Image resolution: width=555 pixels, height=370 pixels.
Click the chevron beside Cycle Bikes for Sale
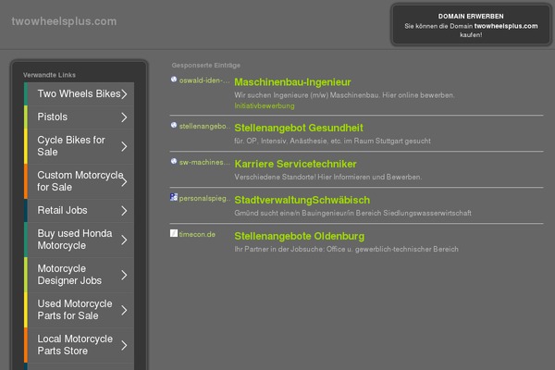pyautogui.click(x=124, y=146)
